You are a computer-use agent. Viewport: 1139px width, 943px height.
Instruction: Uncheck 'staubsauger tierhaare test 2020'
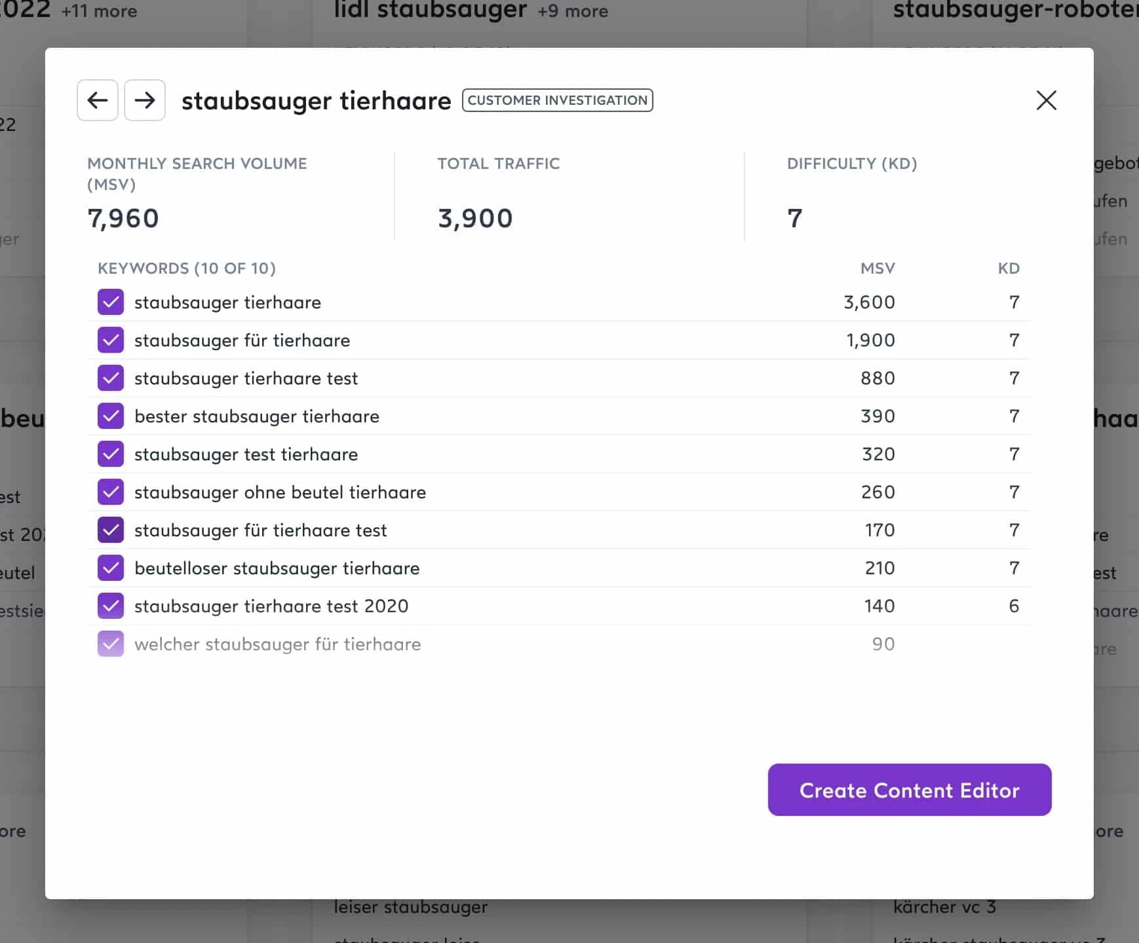point(111,606)
